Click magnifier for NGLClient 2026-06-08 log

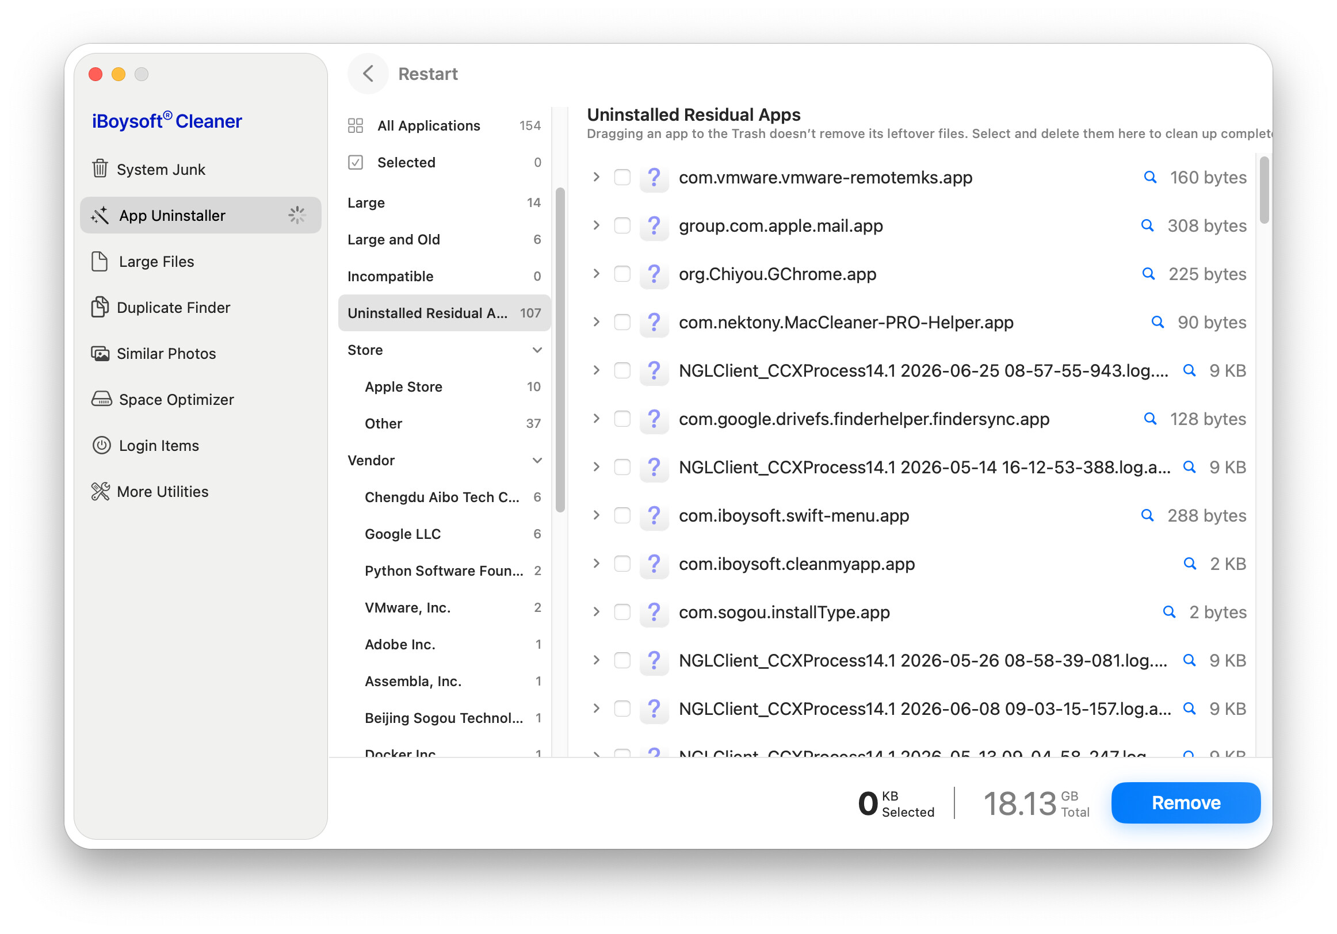(1189, 709)
